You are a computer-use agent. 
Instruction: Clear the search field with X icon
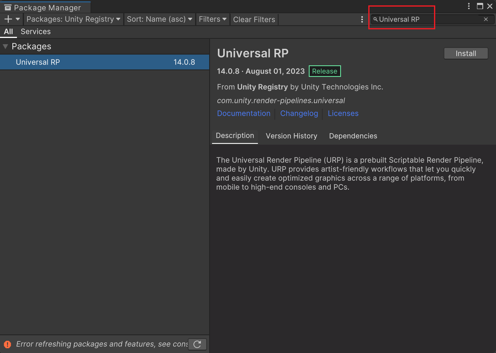(x=486, y=19)
